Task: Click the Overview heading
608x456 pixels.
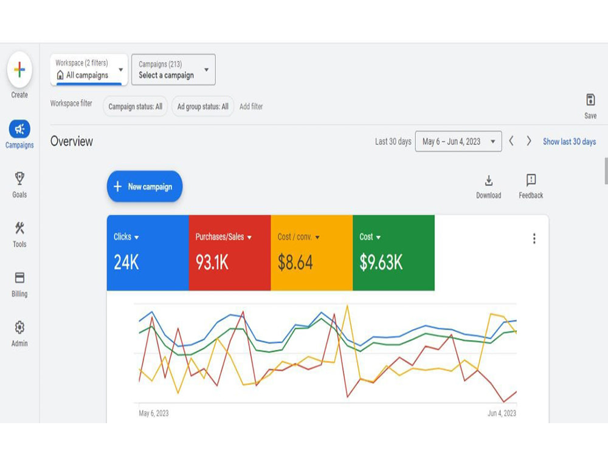Action: point(72,141)
